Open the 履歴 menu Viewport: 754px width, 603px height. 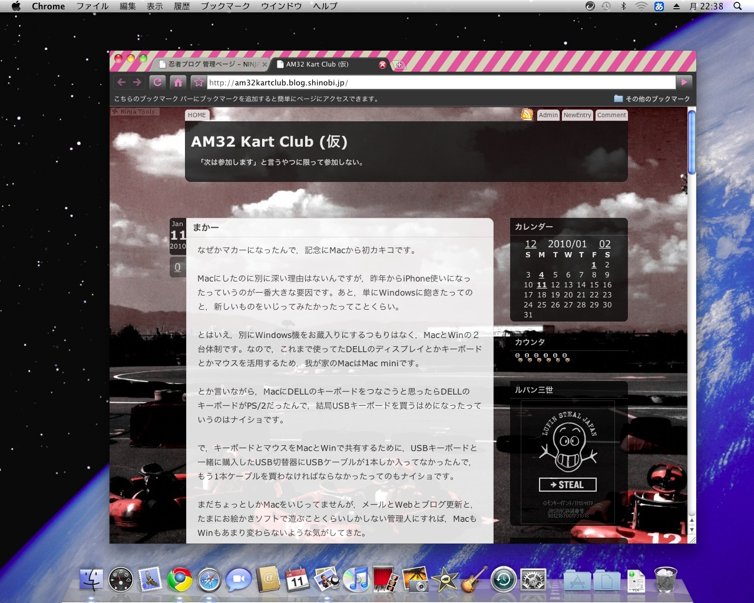(x=182, y=6)
